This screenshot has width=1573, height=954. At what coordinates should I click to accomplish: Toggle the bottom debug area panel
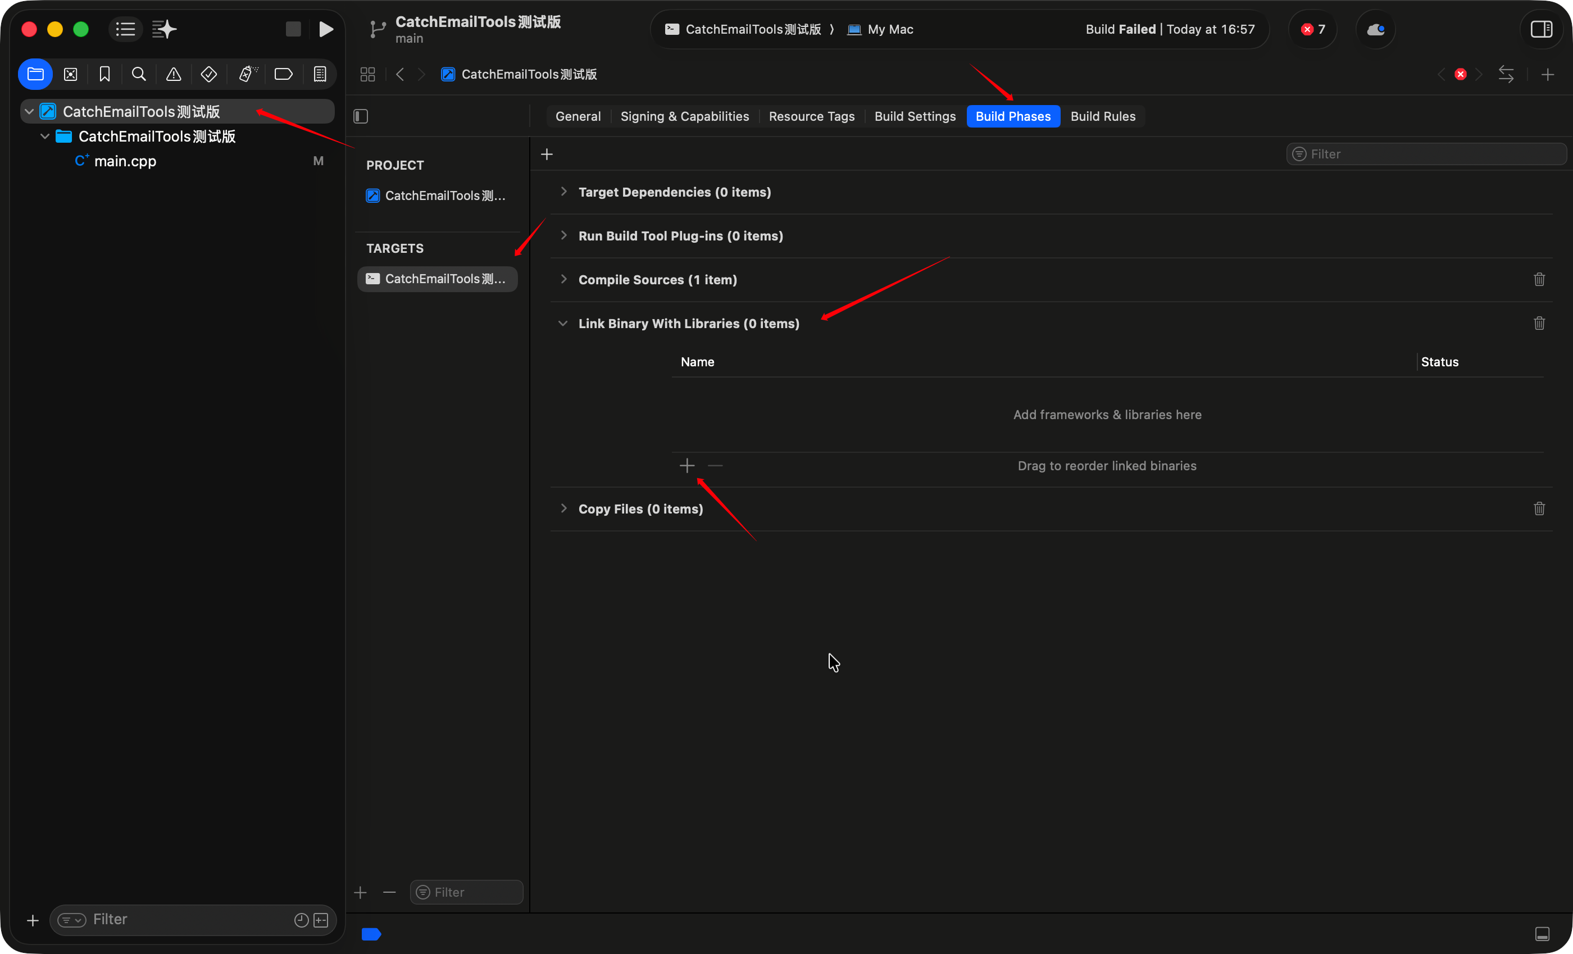coord(1542,934)
